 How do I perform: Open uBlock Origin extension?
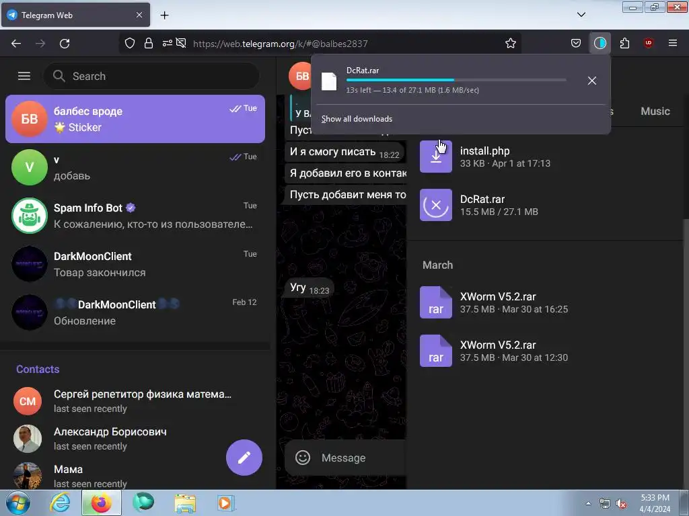648,43
